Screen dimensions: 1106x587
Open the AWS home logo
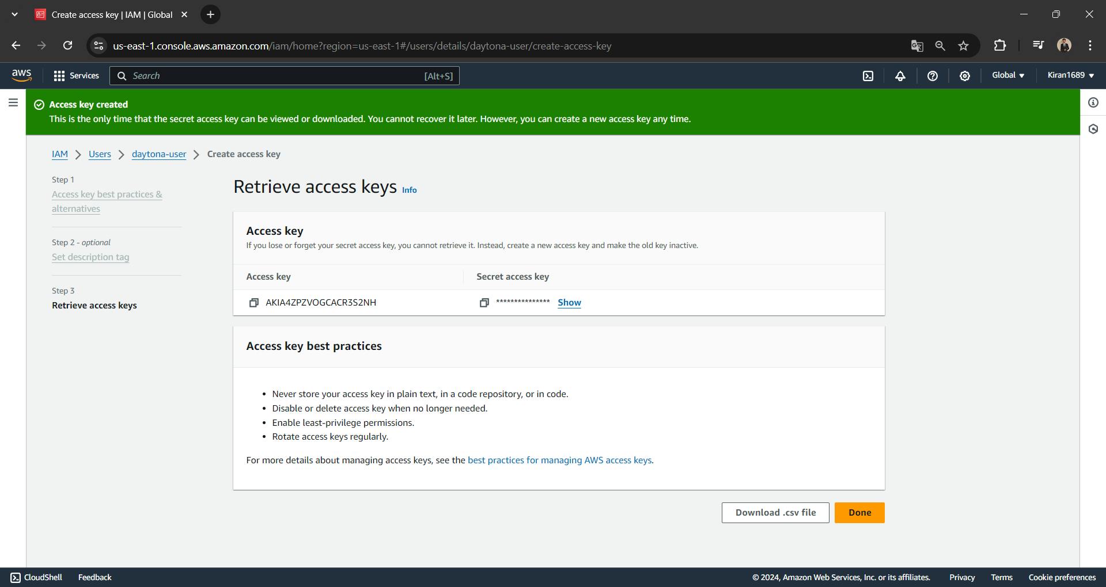tap(21, 75)
